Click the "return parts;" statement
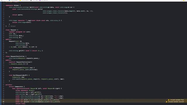This screenshot has width=187, height=105. click(18, 15)
